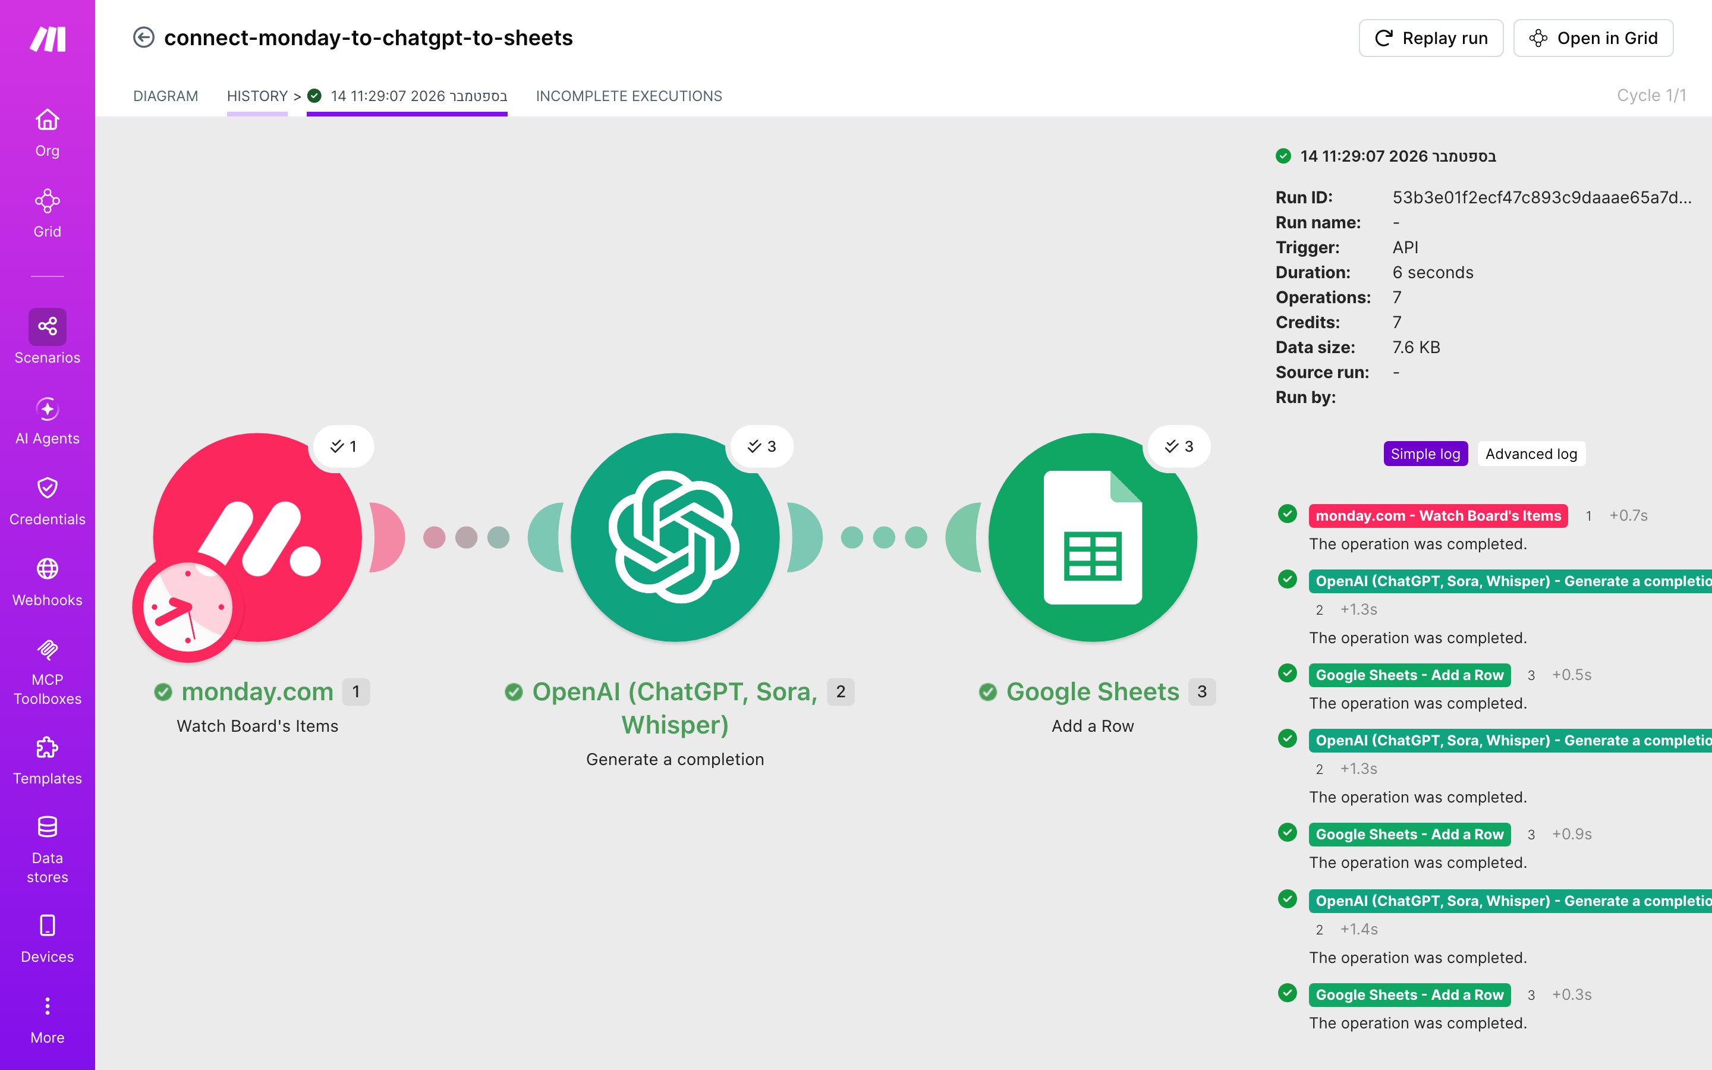Viewport: 1712px width, 1070px height.
Task: Click the Google Sheets - Add a Row entry with +0.5s
Action: [1409, 675]
